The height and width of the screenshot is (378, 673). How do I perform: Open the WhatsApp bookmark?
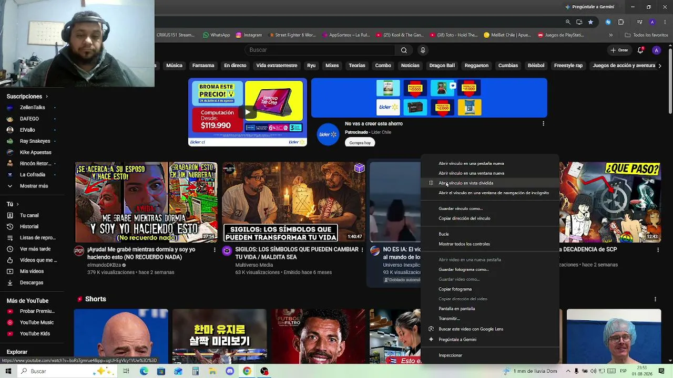click(216, 35)
